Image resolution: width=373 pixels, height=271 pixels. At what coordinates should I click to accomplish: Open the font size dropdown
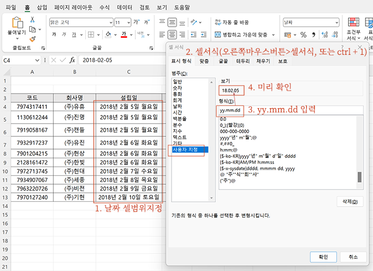click(129, 22)
